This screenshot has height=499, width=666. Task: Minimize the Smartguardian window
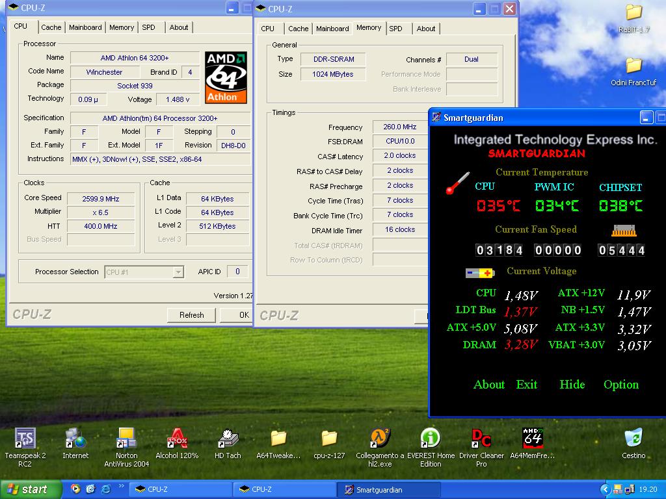point(646,118)
